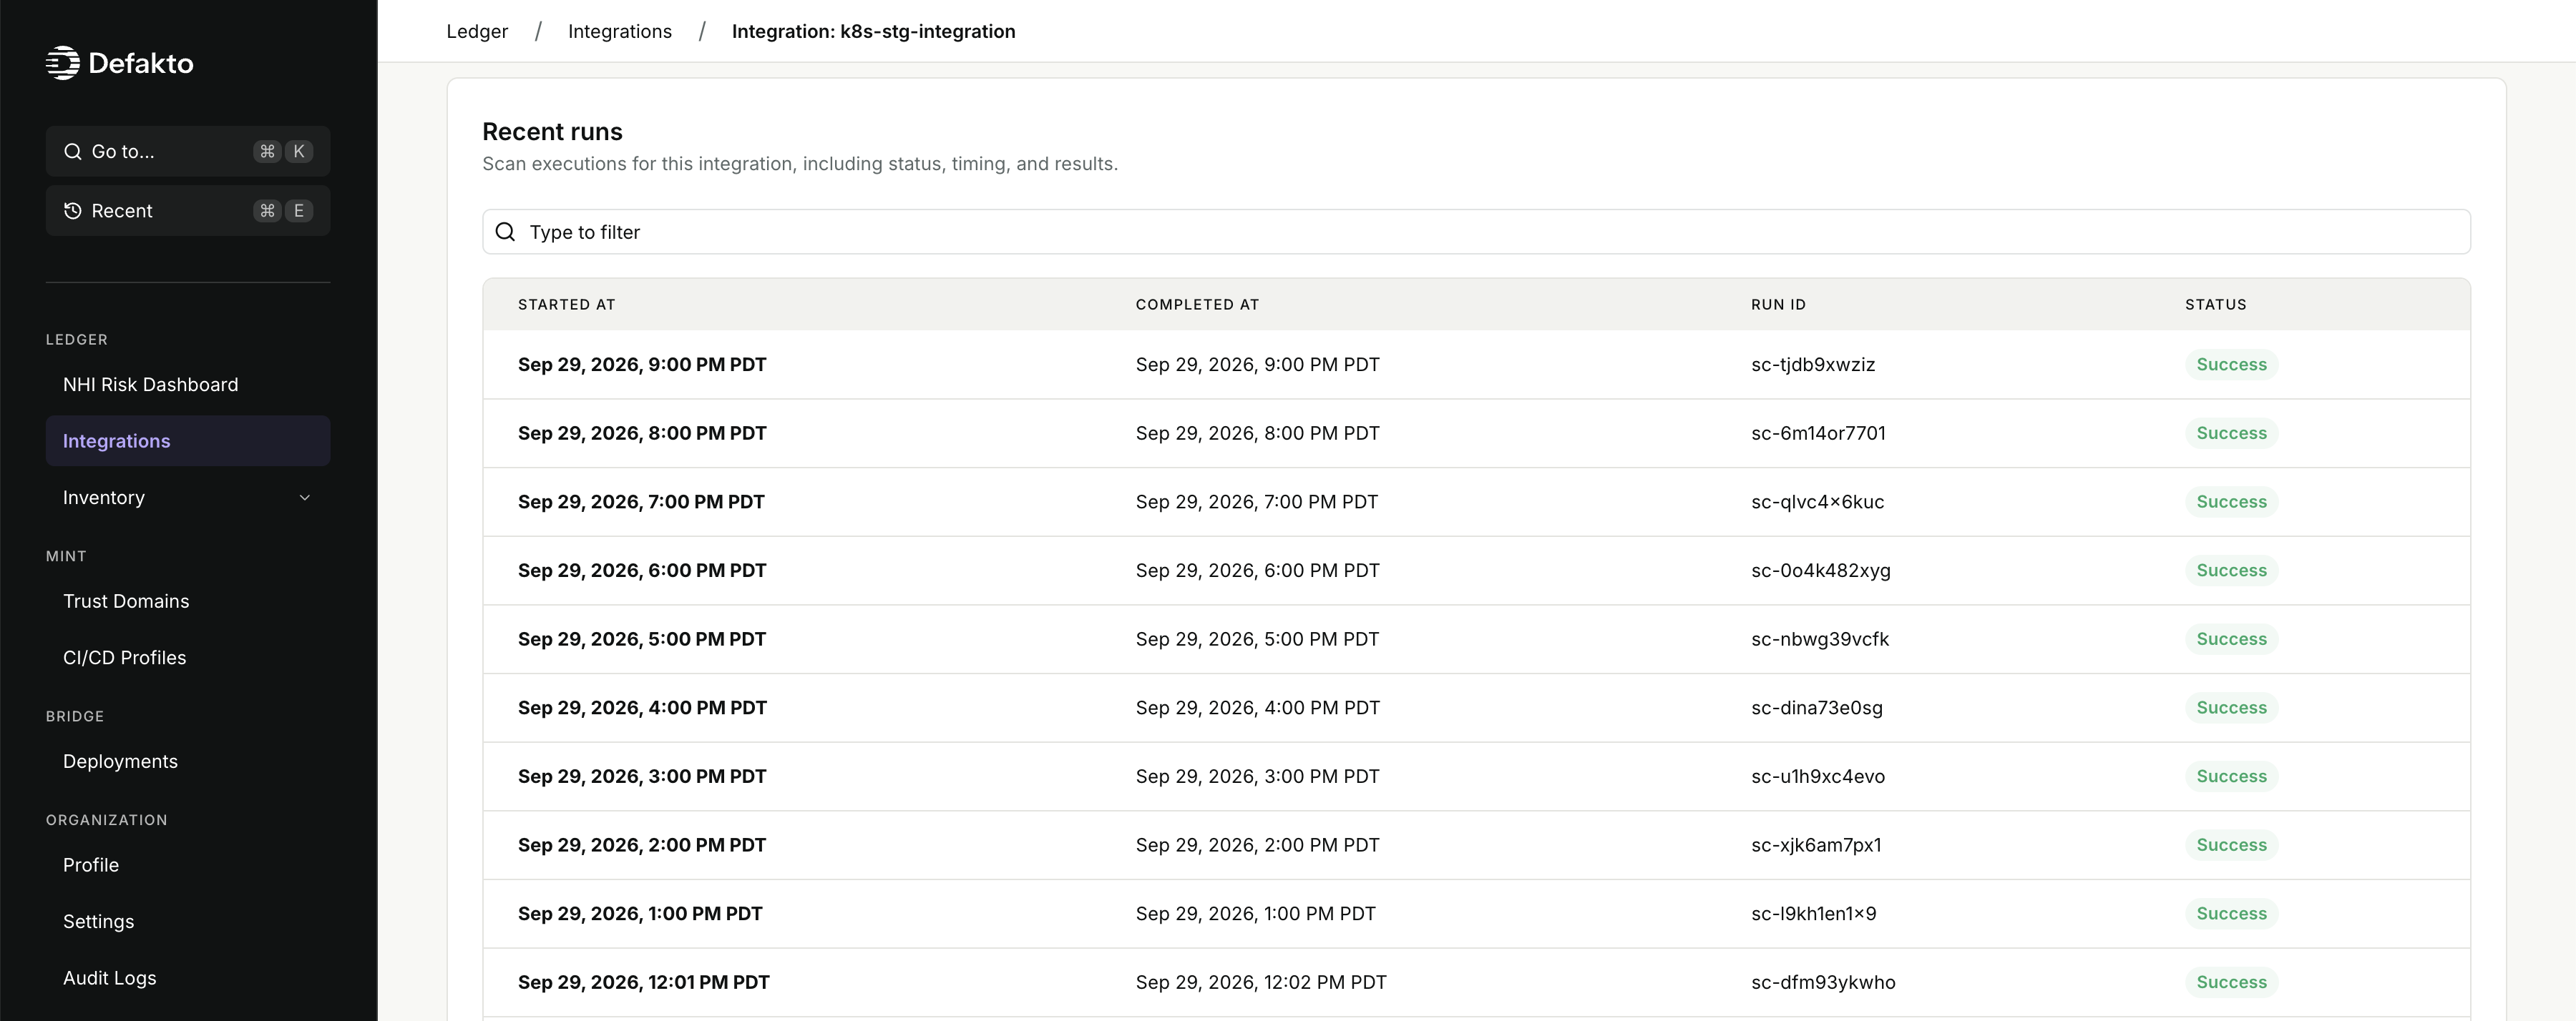Click Success badge for sc-tjdb9xwziz

(x=2231, y=365)
